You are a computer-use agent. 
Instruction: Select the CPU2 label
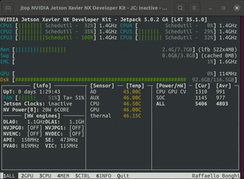tap(6, 32)
